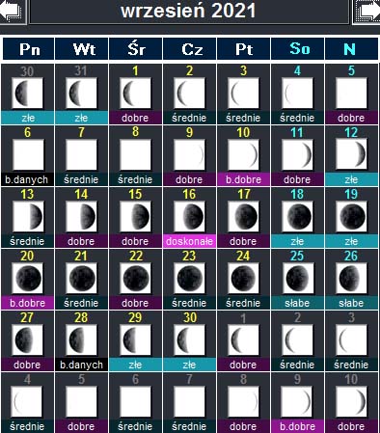Viewport: 380px width, 433px height.
Task: Click moon icon for October 3
Action: (x=351, y=340)
